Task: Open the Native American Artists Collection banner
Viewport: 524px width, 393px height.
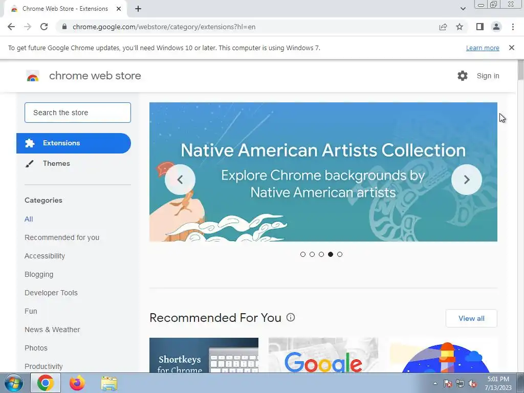Action: (323, 172)
